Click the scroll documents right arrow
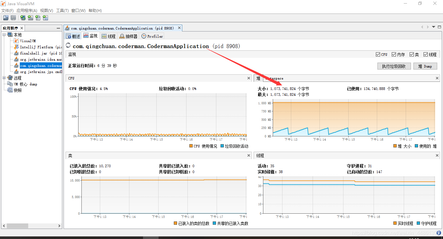Viewport: 443px width, 239px height. (428, 27)
